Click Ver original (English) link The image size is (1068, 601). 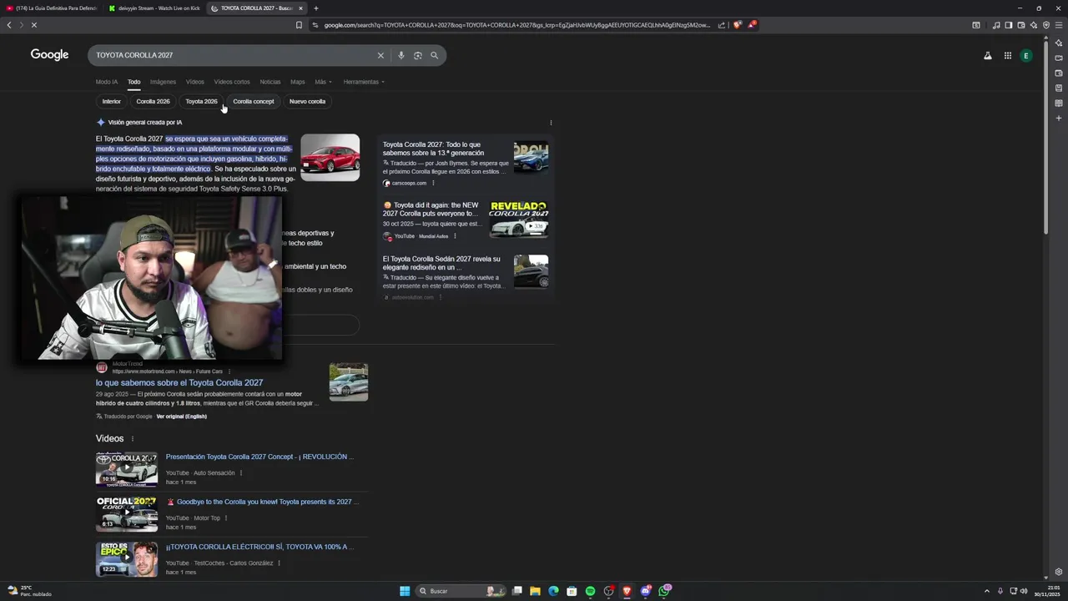click(182, 417)
